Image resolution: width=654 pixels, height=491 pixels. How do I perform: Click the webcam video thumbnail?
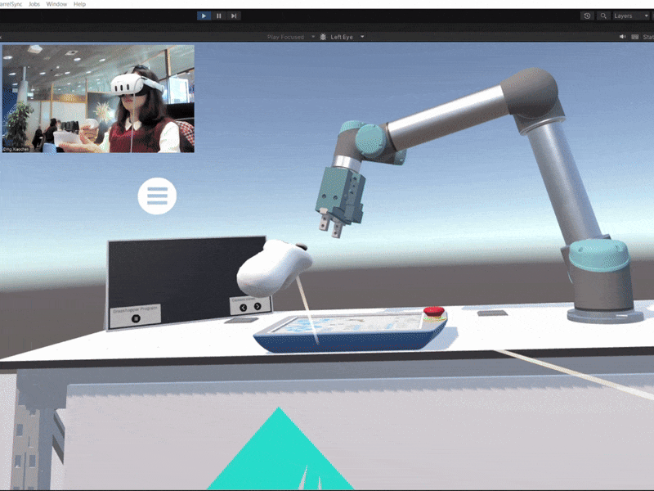98,98
